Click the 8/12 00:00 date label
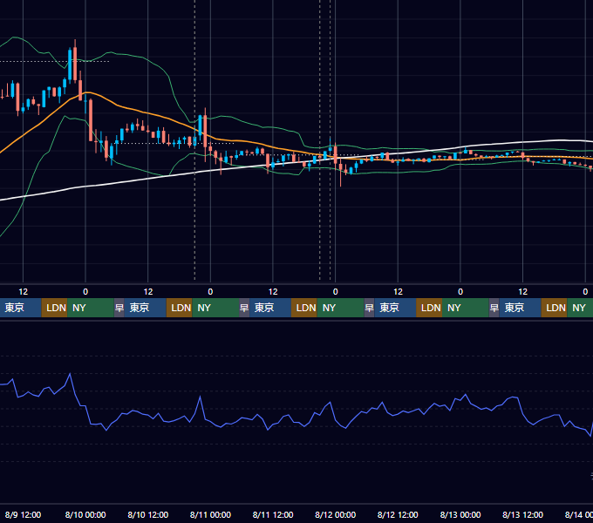 tap(335, 514)
